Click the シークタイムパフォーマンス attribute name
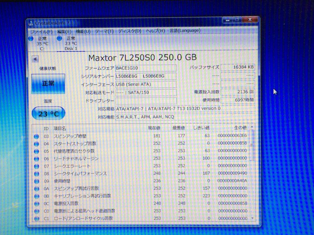The image size is (314, 235). coord(80,174)
